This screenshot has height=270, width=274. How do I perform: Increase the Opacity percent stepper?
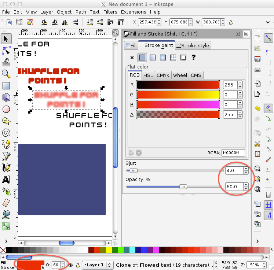tap(246, 185)
